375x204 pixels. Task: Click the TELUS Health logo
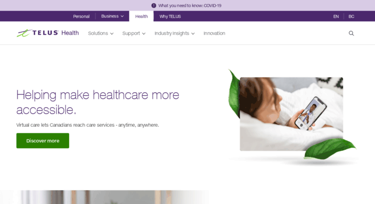point(48,33)
